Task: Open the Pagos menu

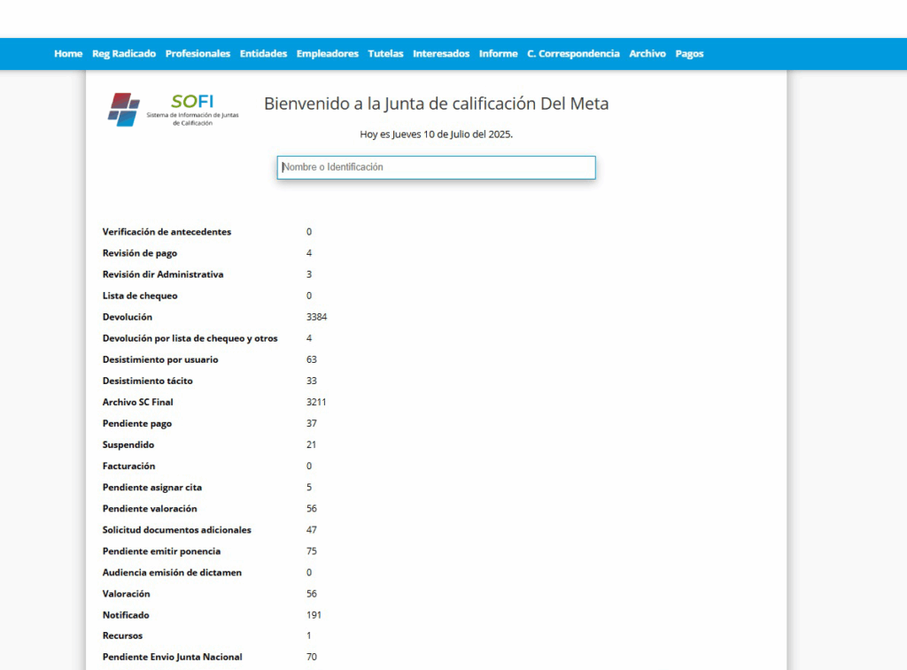Action: pyautogui.click(x=689, y=54)
